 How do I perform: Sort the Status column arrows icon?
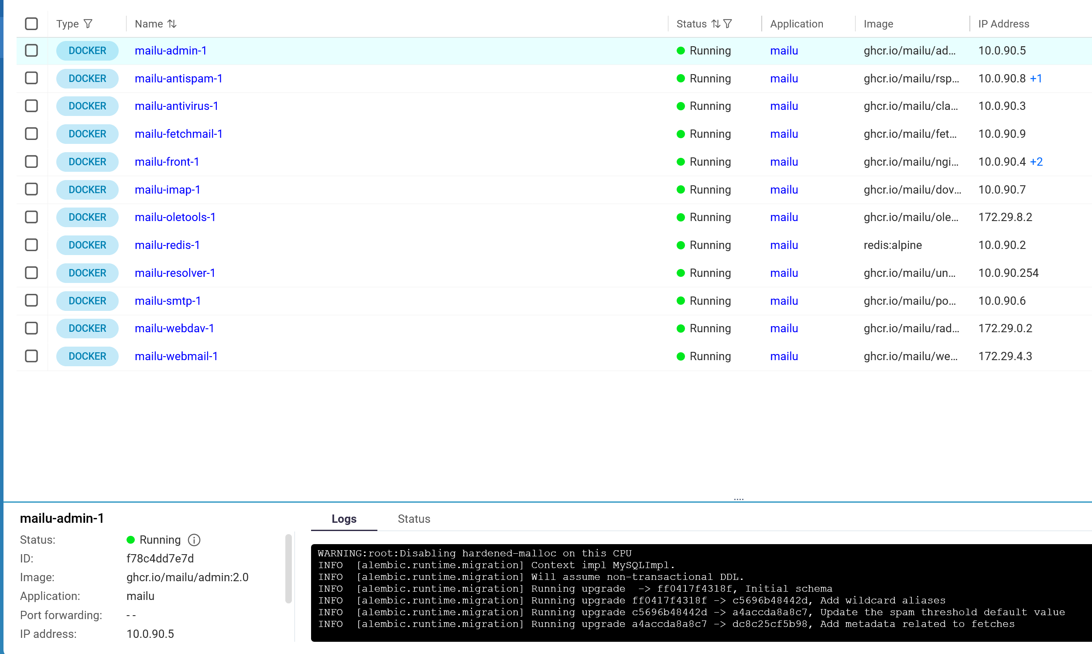pos(715,24)
